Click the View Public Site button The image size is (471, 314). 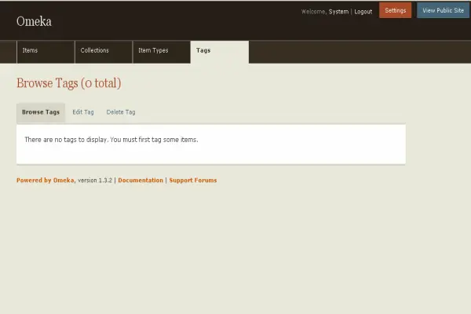coord(443,10)
